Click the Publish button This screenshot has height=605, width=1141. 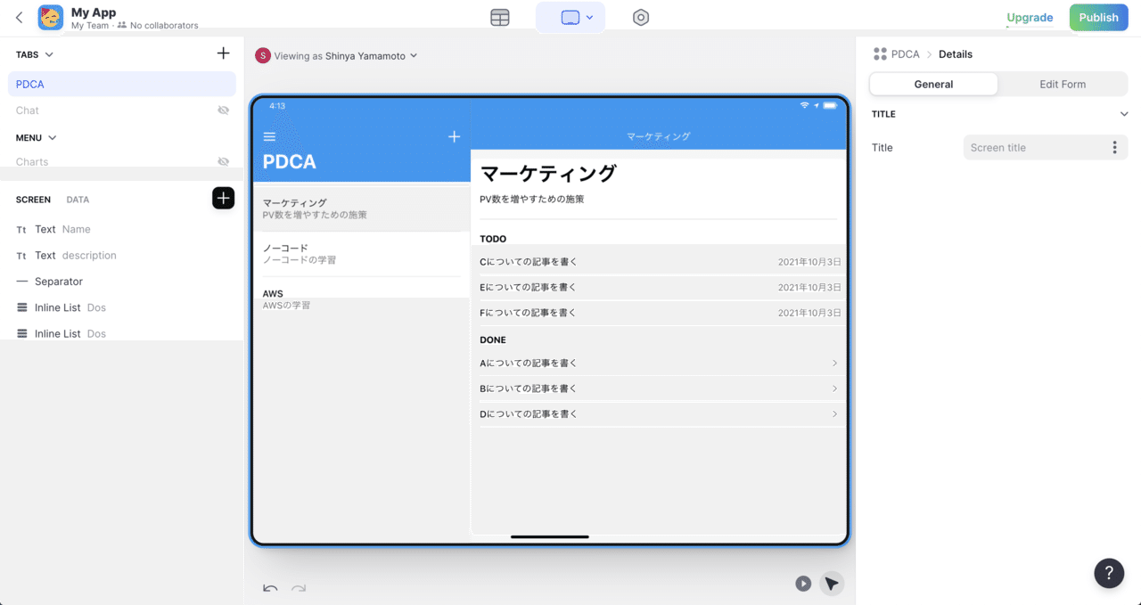pyautogui.click(x=1098, y=18)
